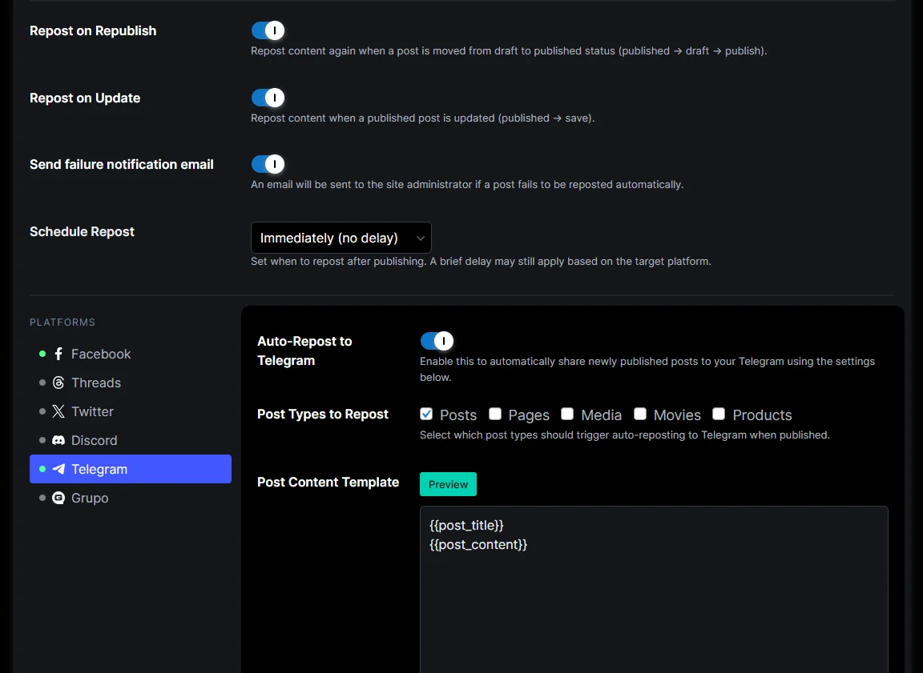This screenshot has height=673, width=923.
Task: Open the Grupo platform tab
Action: pos(130,498)
